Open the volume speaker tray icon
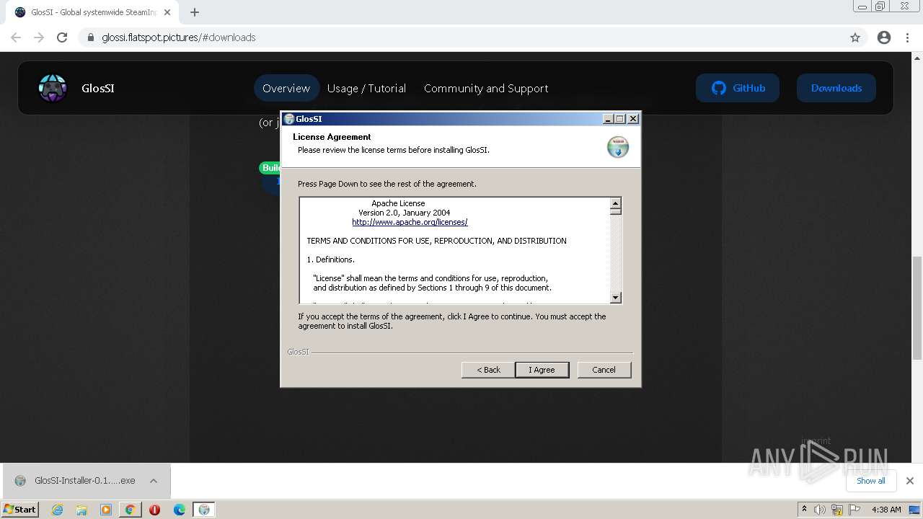 (x=820, y=510)
